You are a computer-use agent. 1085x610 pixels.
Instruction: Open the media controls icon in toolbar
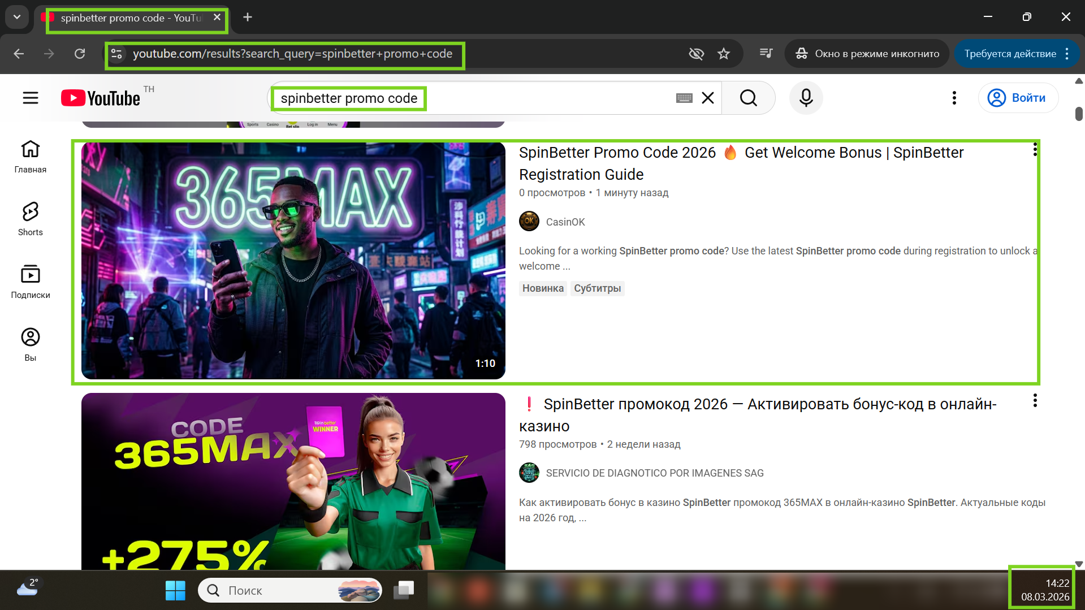tap(766, 54)
